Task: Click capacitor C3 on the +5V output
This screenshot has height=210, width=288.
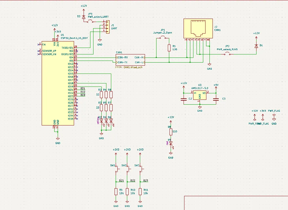Action: [216, 99]
